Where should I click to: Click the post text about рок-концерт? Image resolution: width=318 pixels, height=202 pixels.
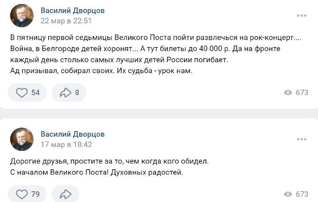156,54
